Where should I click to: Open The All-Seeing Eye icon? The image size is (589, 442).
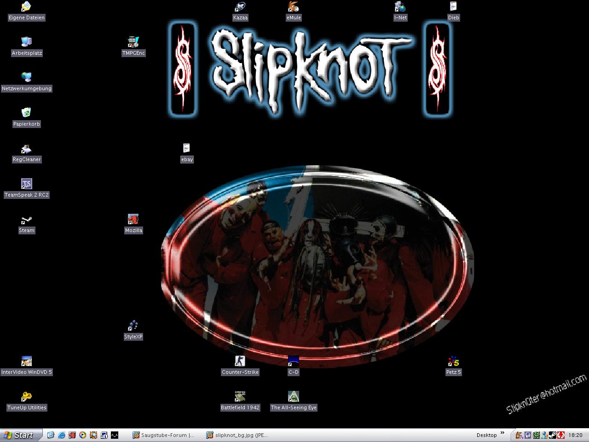point(294,397)
